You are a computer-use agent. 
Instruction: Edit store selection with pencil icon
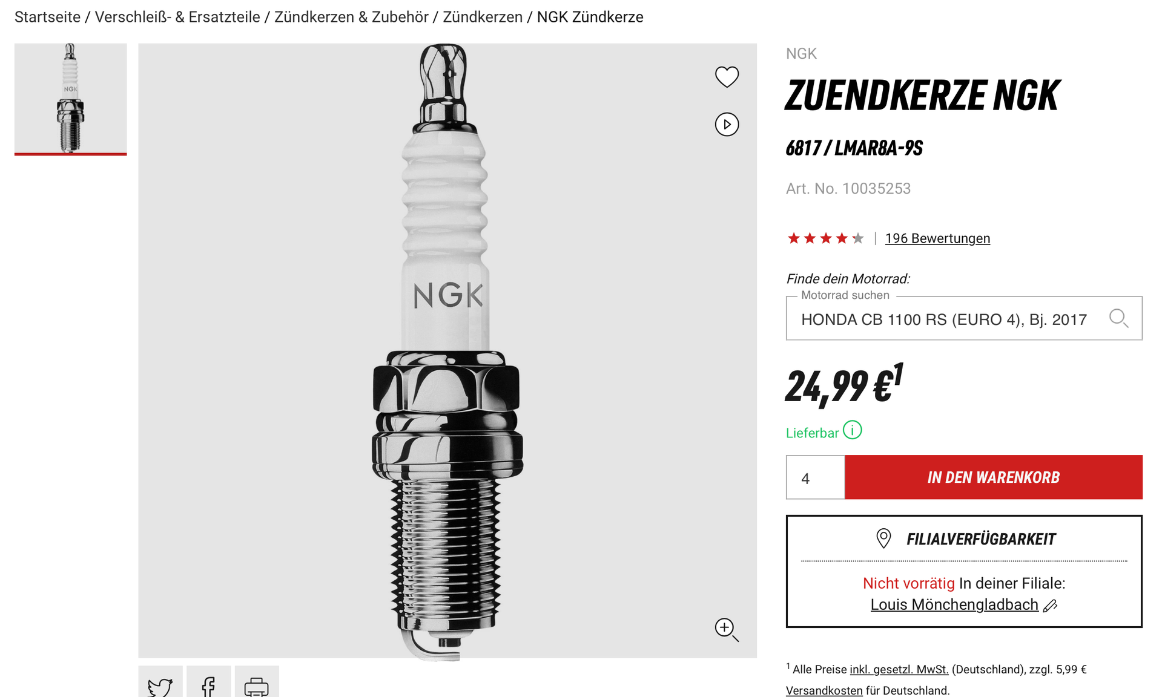pyautogui.click(x=1051, y=606)
